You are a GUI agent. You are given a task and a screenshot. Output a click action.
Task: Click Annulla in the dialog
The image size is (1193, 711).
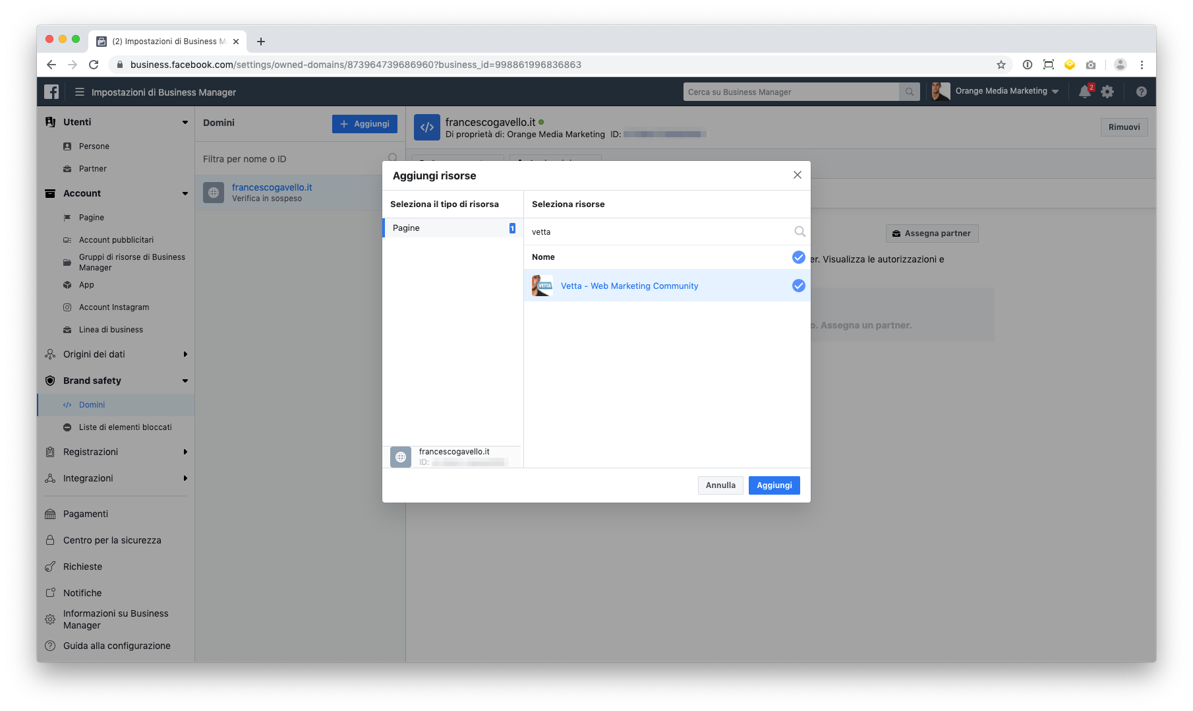(x=720, y=485)
